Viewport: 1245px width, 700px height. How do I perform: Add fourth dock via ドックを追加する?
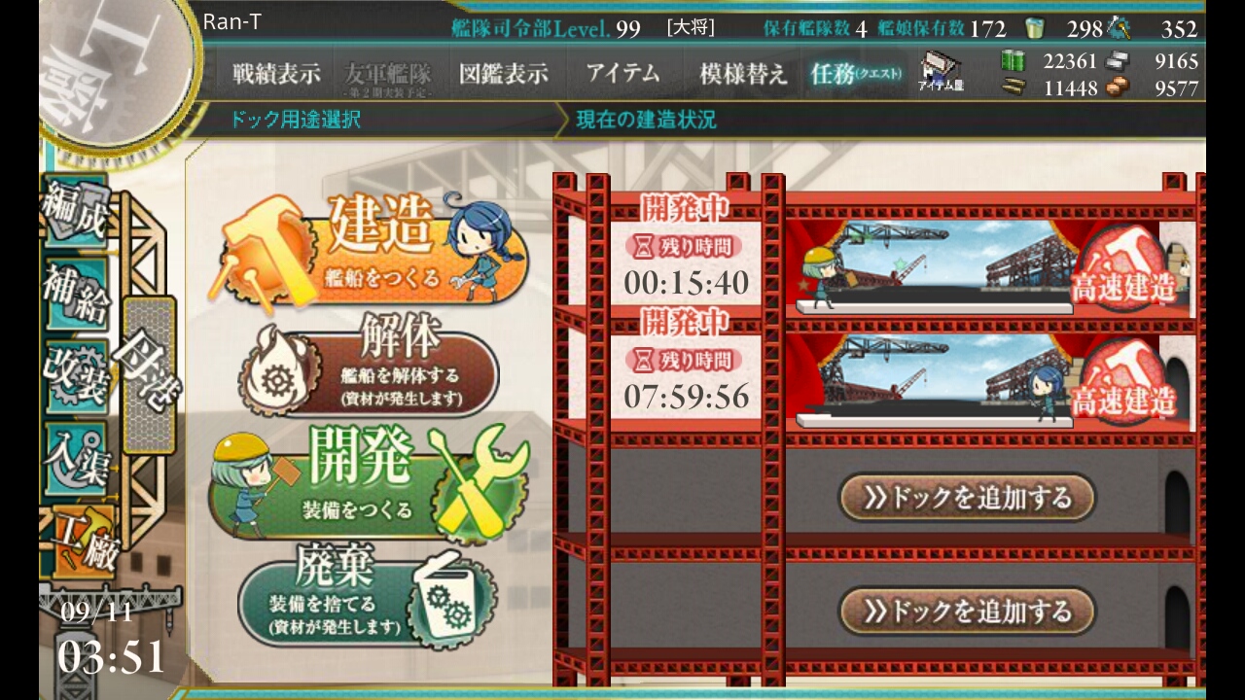pos(967,611)
